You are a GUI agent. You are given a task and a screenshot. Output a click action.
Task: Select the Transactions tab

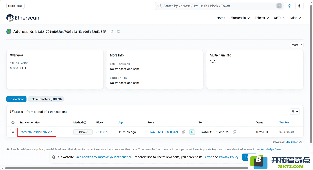tap(16, 99)
